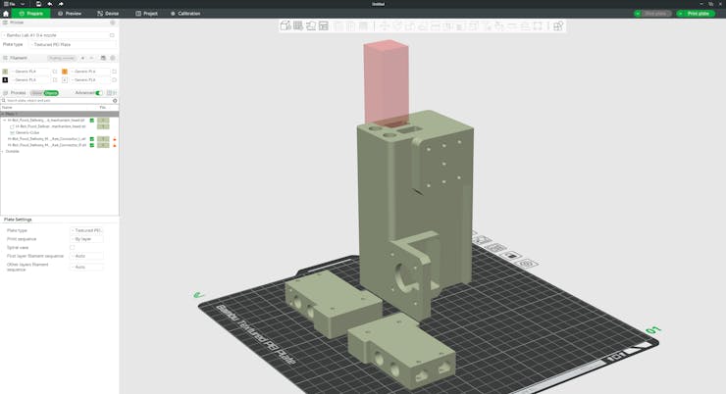The height and width of the screenshot is (394, 726).
Task: Open the Print sequence By layer dropdown
Action: (x=86, y=239)
